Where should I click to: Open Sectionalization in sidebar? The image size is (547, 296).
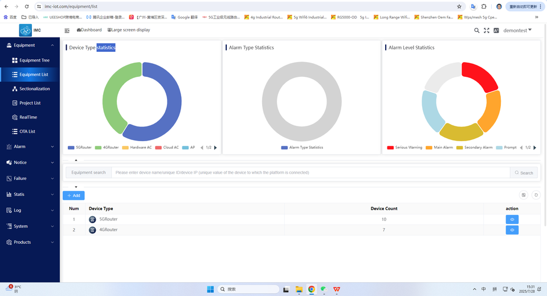point(30,89)
